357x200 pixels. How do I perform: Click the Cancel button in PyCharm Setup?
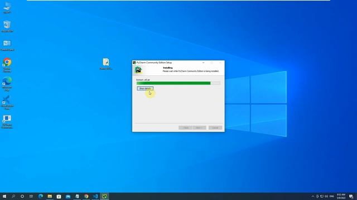[x=215, y=128]
